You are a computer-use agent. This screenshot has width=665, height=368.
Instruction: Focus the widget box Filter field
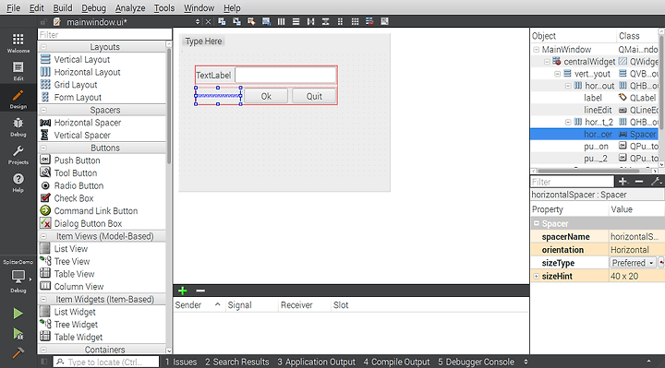pos(104,35)
